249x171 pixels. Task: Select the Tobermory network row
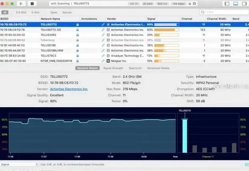[125, 40]
